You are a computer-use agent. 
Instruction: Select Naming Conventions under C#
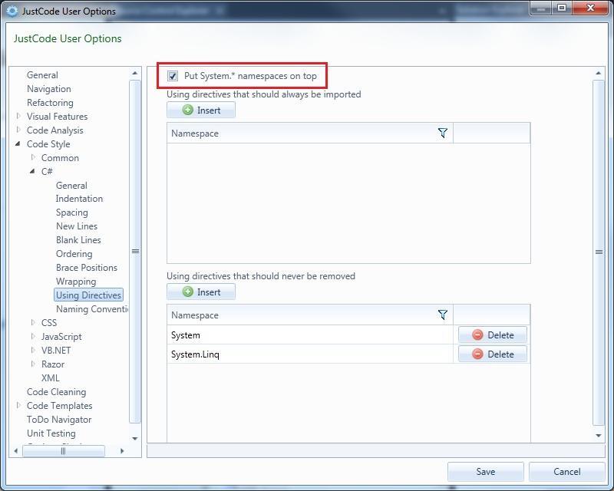pyautogui.click(x=92, y=309)
